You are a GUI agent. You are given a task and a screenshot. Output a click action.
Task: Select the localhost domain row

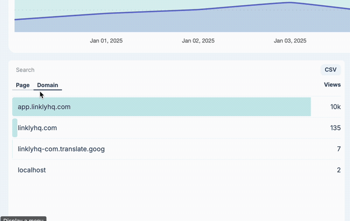177,170
